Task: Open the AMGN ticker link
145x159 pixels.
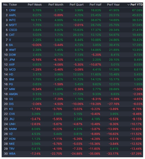Action: pyautogui.click(x=13, y=94)
